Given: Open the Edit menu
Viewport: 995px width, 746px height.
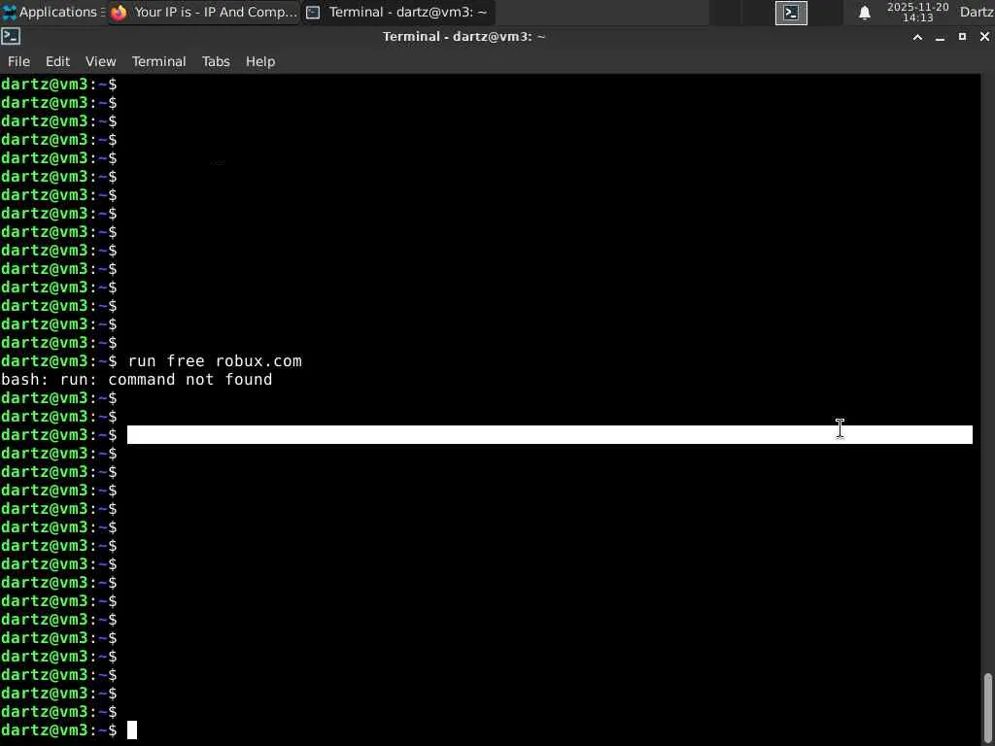Looking at the screenshot, I should [57, 61].
